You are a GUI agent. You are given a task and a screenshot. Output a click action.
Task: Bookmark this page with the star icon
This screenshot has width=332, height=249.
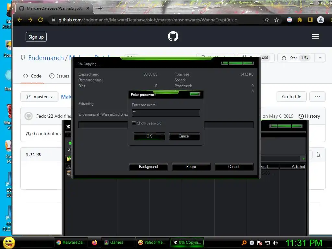(277, 20)
